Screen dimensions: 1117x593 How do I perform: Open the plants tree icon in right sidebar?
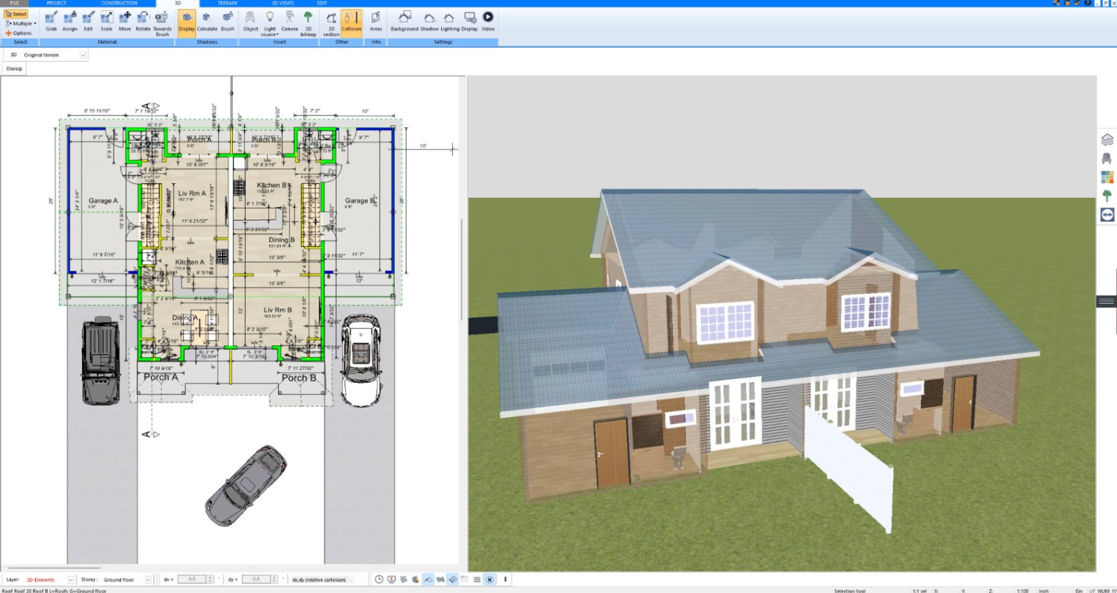coord(1107,195)
